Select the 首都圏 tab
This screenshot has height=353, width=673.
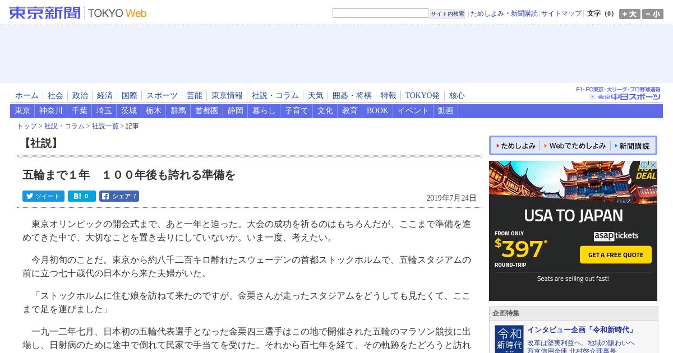[207, 111]
